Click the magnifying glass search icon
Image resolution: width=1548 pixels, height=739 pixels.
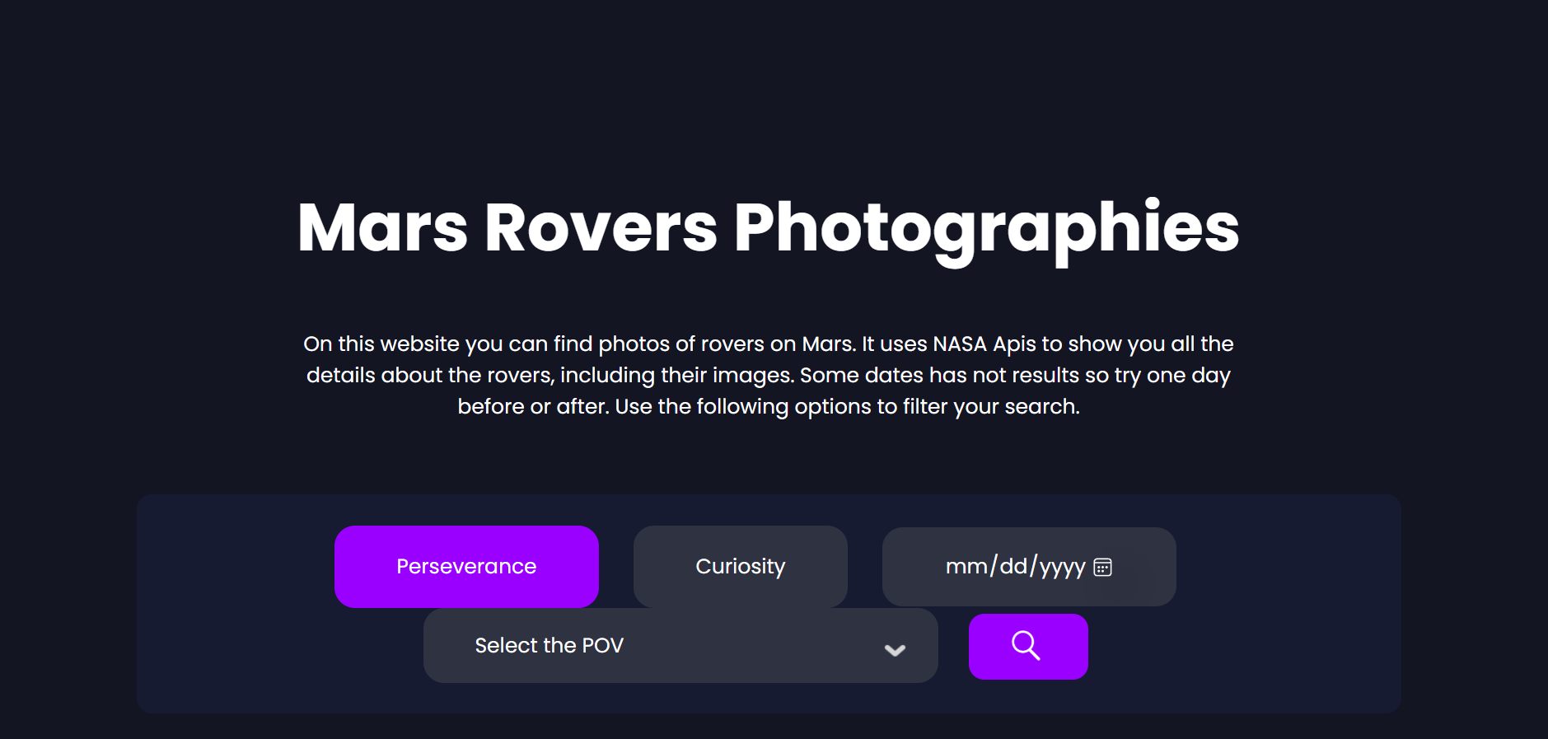pyautogui.click(x=1026, y=646)
